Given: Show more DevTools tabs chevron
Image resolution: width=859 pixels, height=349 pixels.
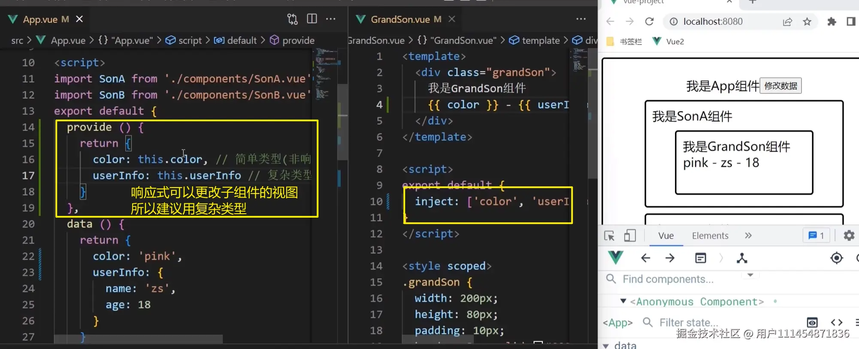Looking at the screenshot, I should (748, 236).
